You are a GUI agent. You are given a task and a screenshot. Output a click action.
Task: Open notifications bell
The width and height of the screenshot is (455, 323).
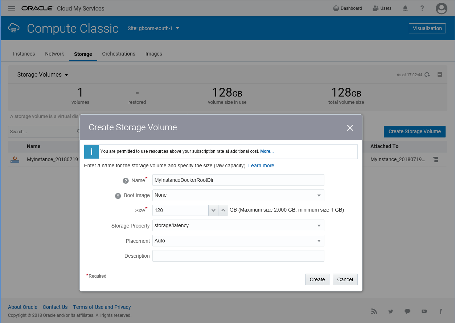tap(405, 8)
